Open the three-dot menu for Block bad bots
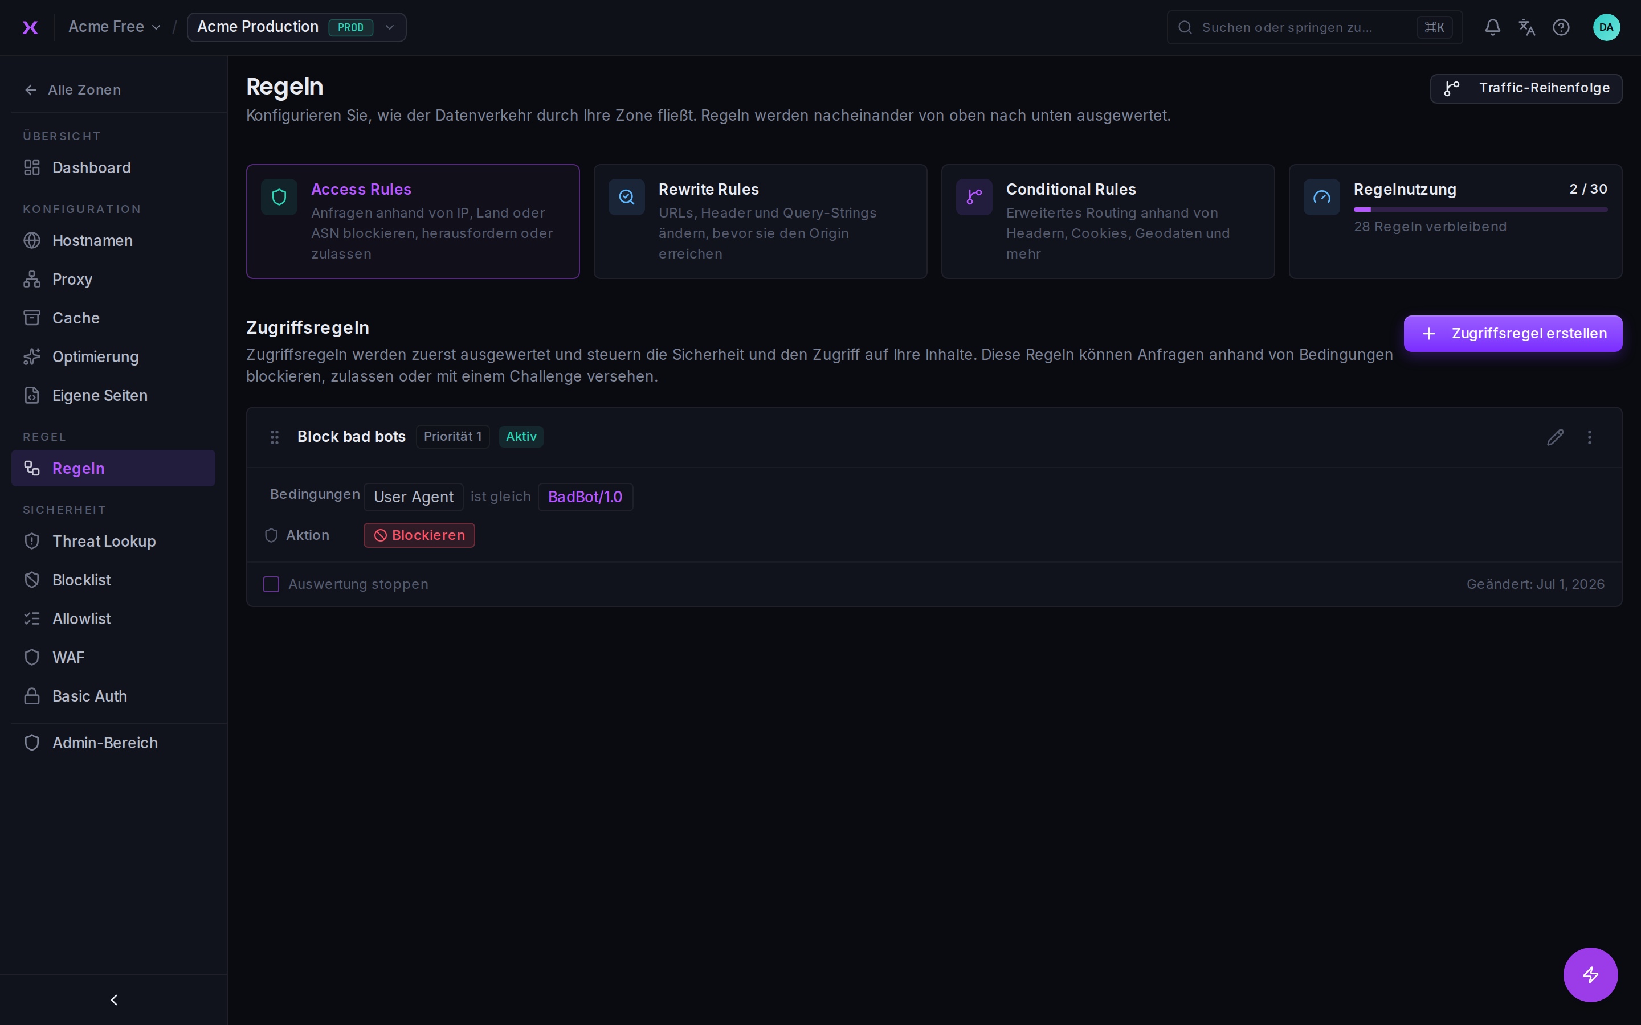1641x1025 pixels. [1590, 437]
